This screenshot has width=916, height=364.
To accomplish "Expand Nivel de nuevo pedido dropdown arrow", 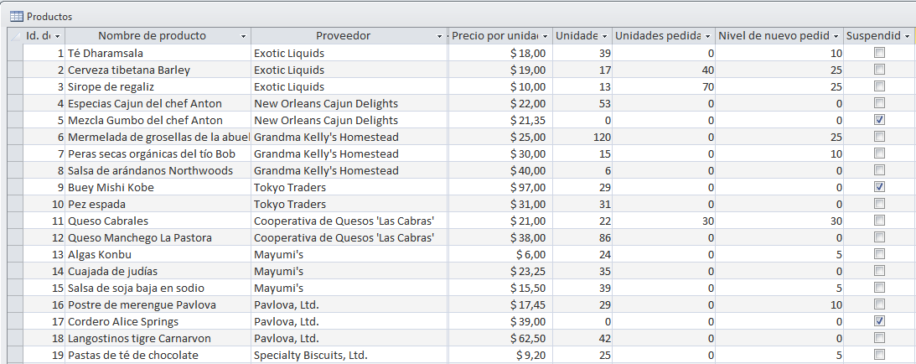I will point(836,36).
